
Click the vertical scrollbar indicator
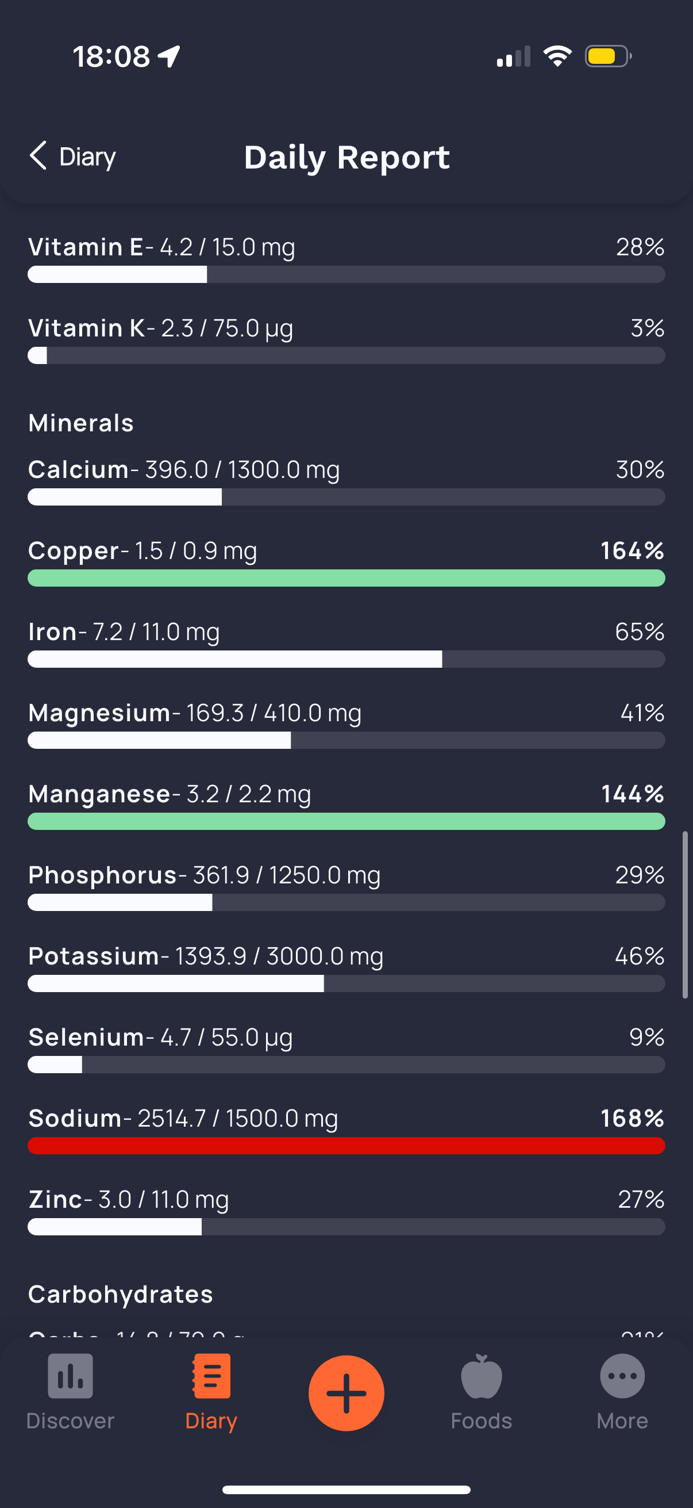pos(685,914)
